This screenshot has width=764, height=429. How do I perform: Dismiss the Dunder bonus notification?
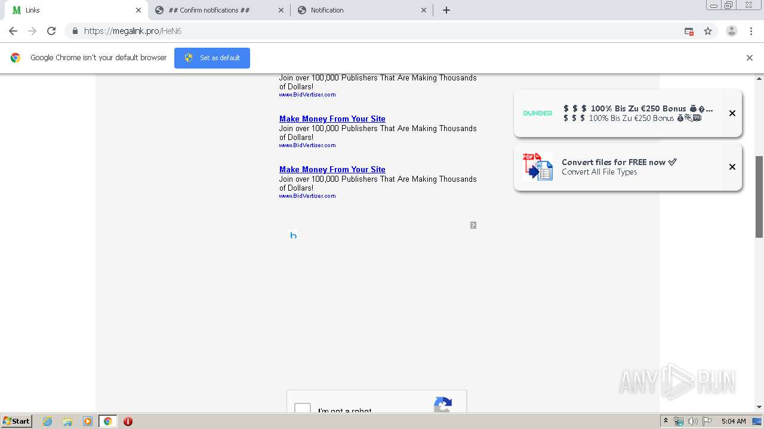click(732, 113)
